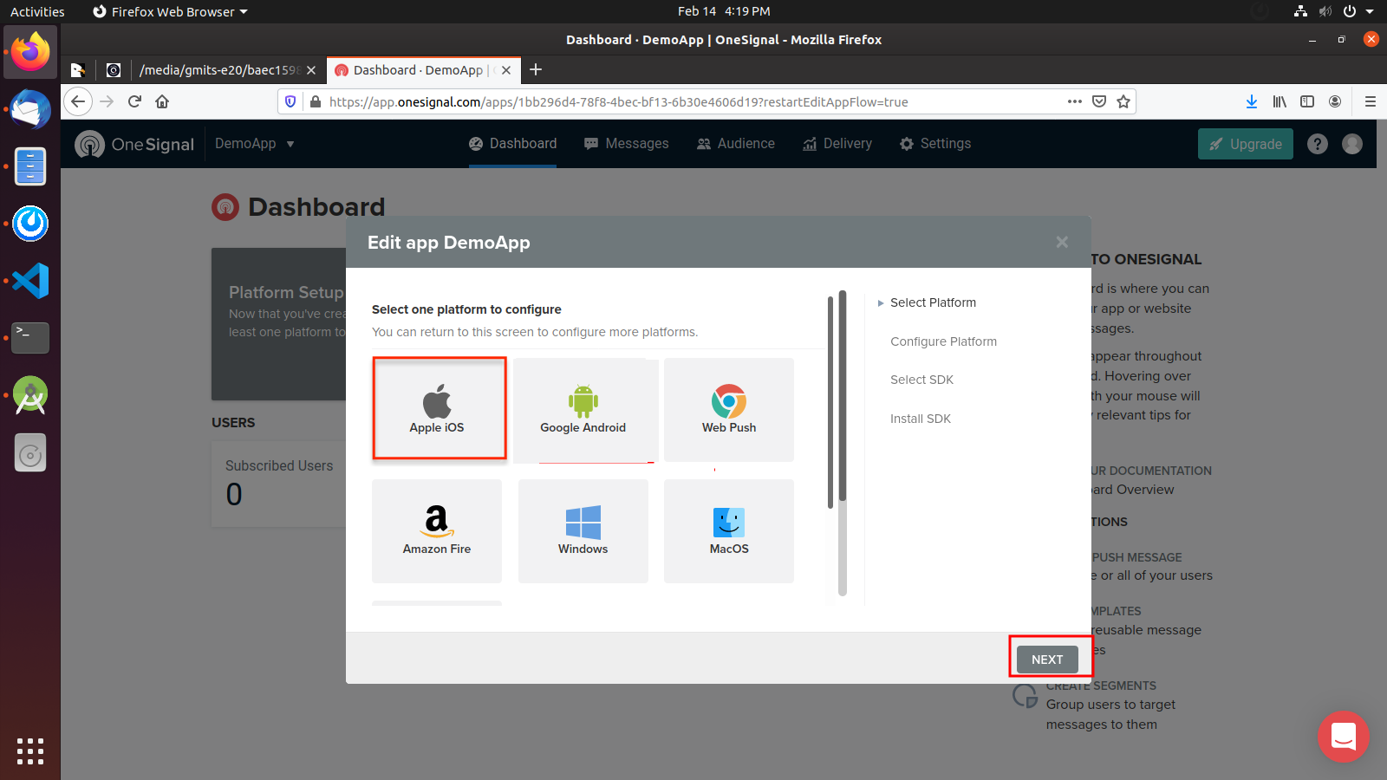Open the Intercom chat bubble
The height and width of the screenshot is (780, 1387).
[x=1344, y=737]
